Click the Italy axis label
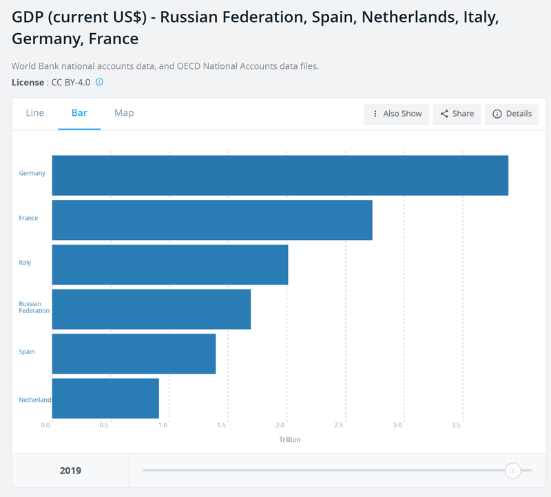The width and height of the screenshot is (551, 497). pos(25,263)
